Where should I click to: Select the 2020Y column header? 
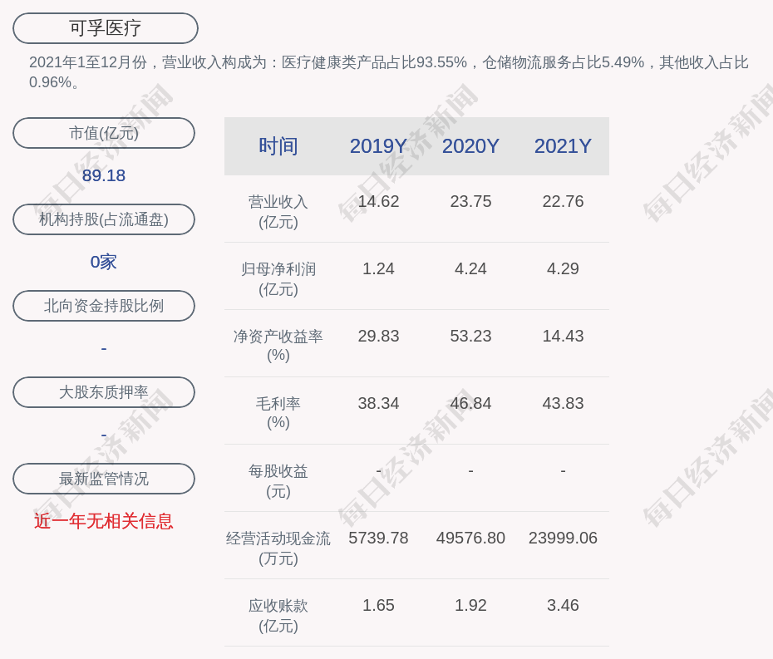[470, 146]
